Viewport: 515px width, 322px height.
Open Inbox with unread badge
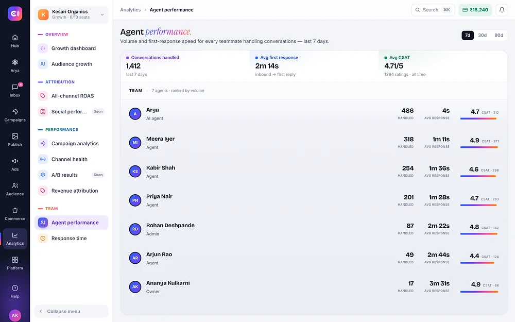point(15,90)
